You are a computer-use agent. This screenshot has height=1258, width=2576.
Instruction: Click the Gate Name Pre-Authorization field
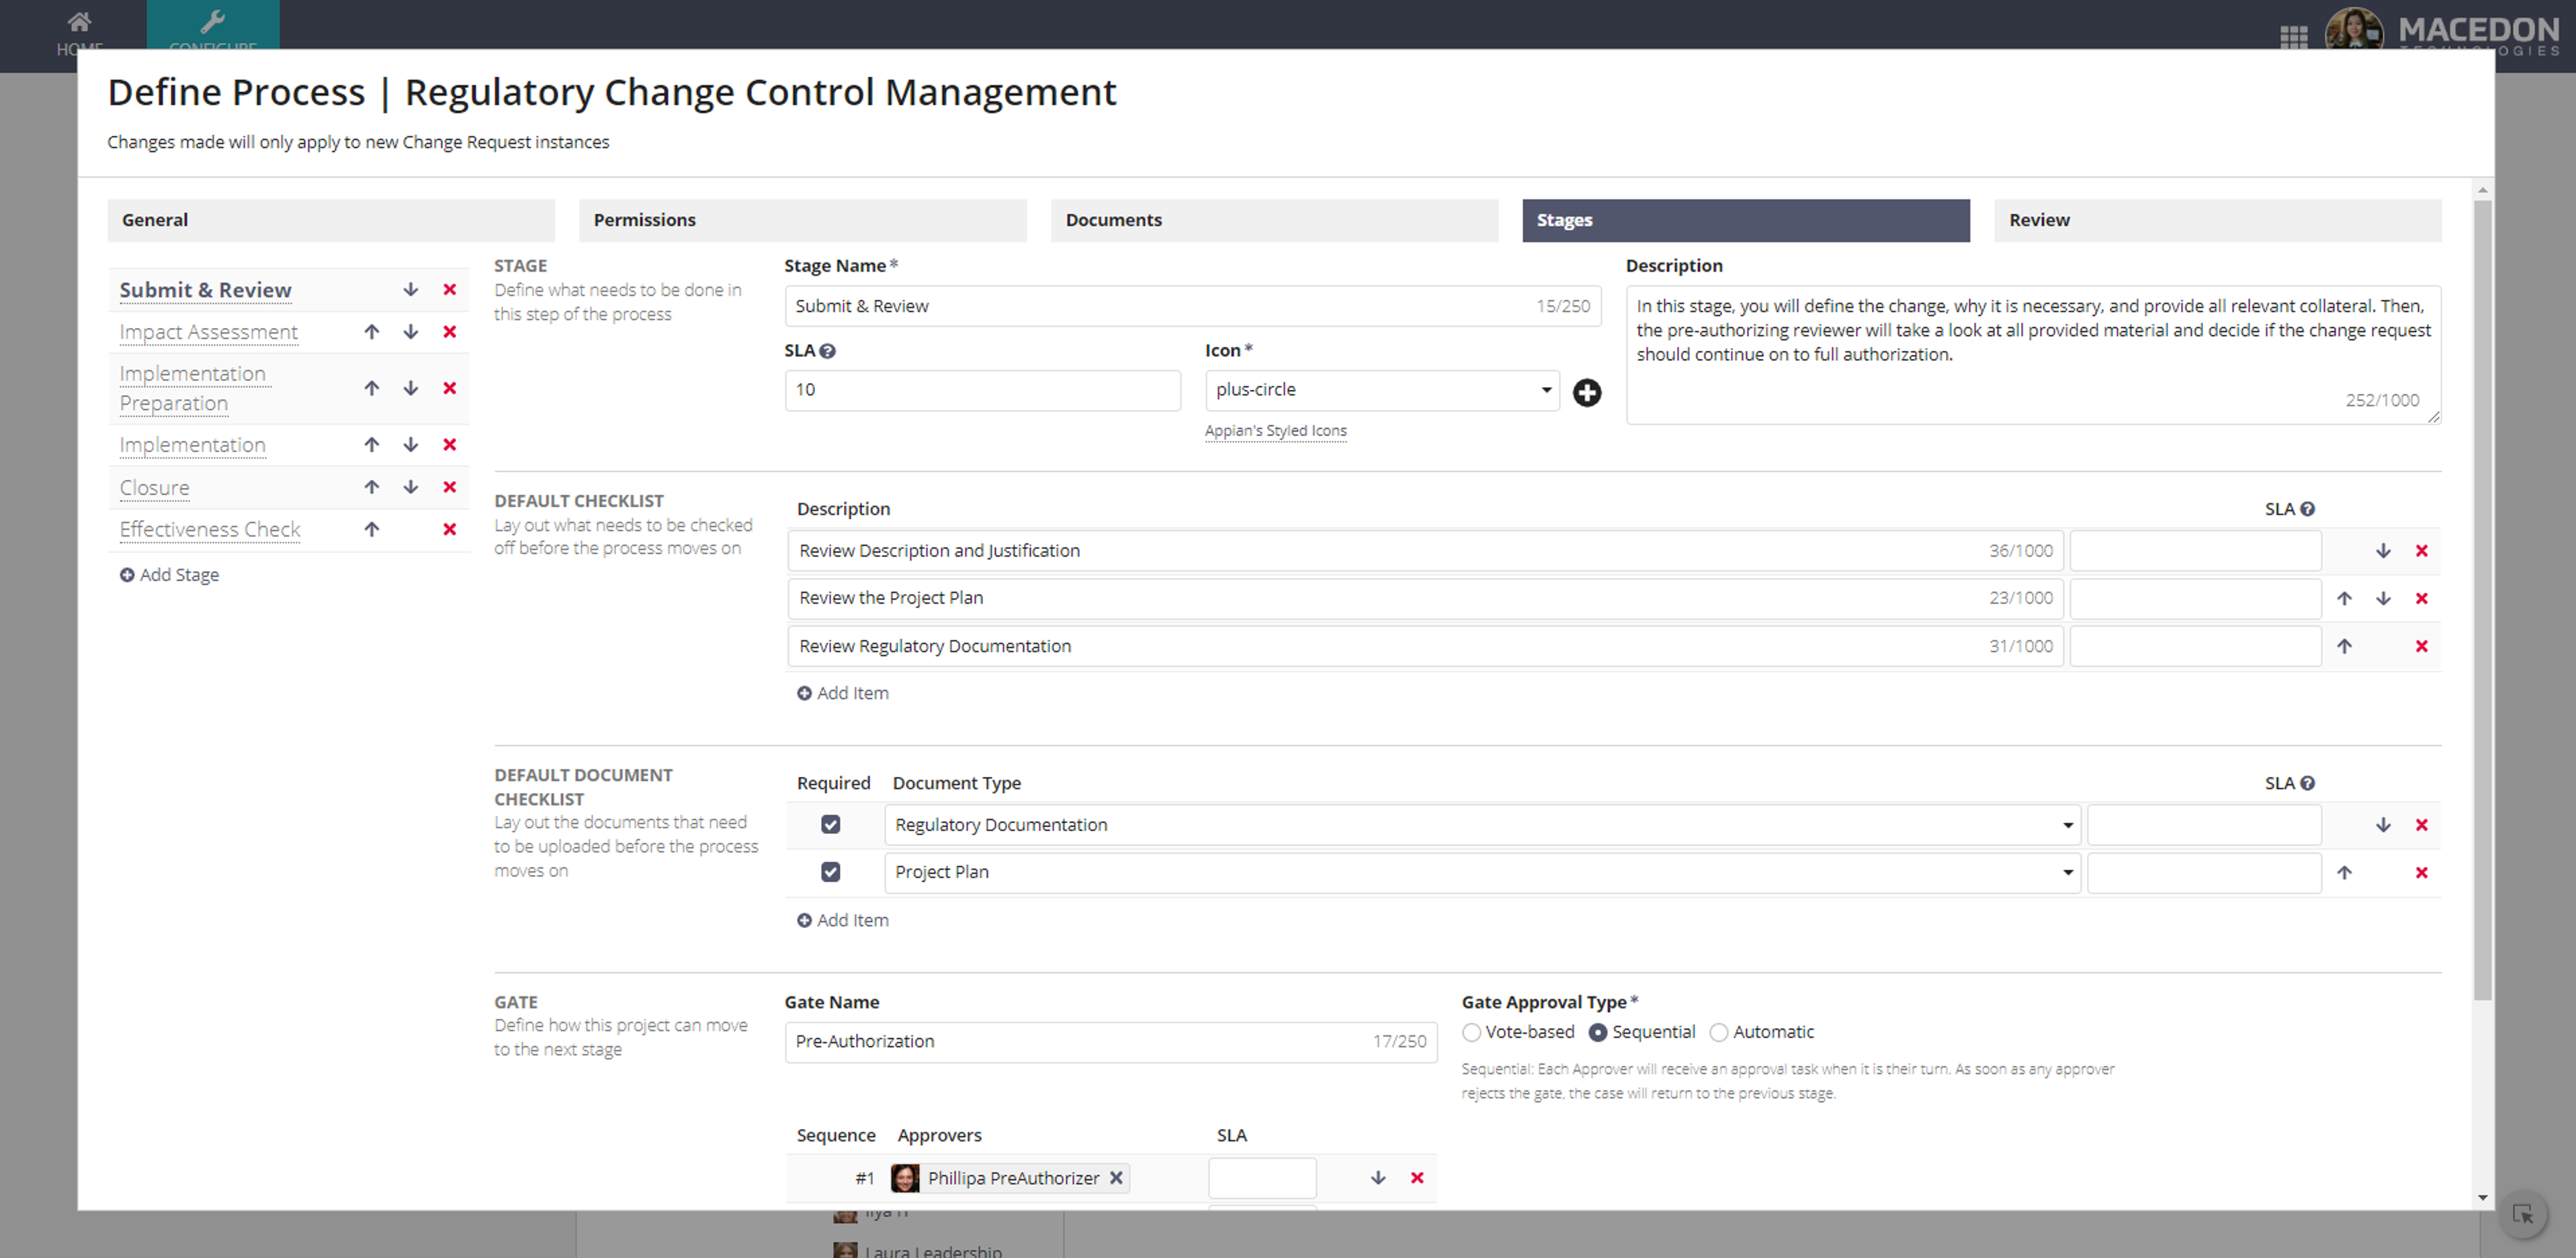tap(1111, 1042)
